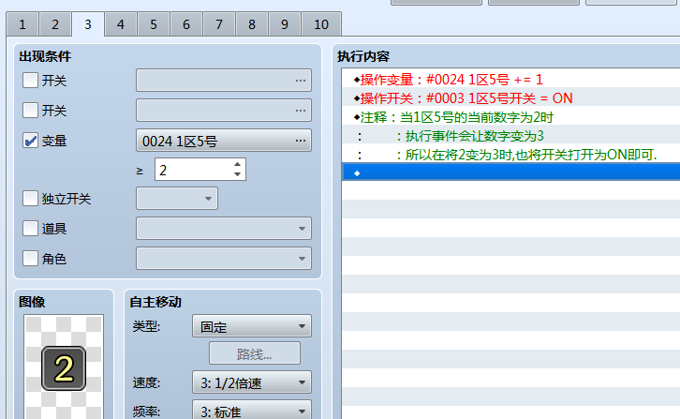Viewport: 680px width, 419px height.
Task: Expand the 道具 item dropdown
Action: click(x=224, y=229)
